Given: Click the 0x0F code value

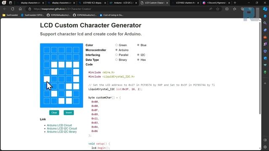Looking at the screenshot, I should coord(95,110).
